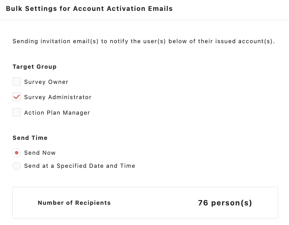289x225 pixels.
Task: Click the invitation email description sentence
Action: (x=143, y=41)
